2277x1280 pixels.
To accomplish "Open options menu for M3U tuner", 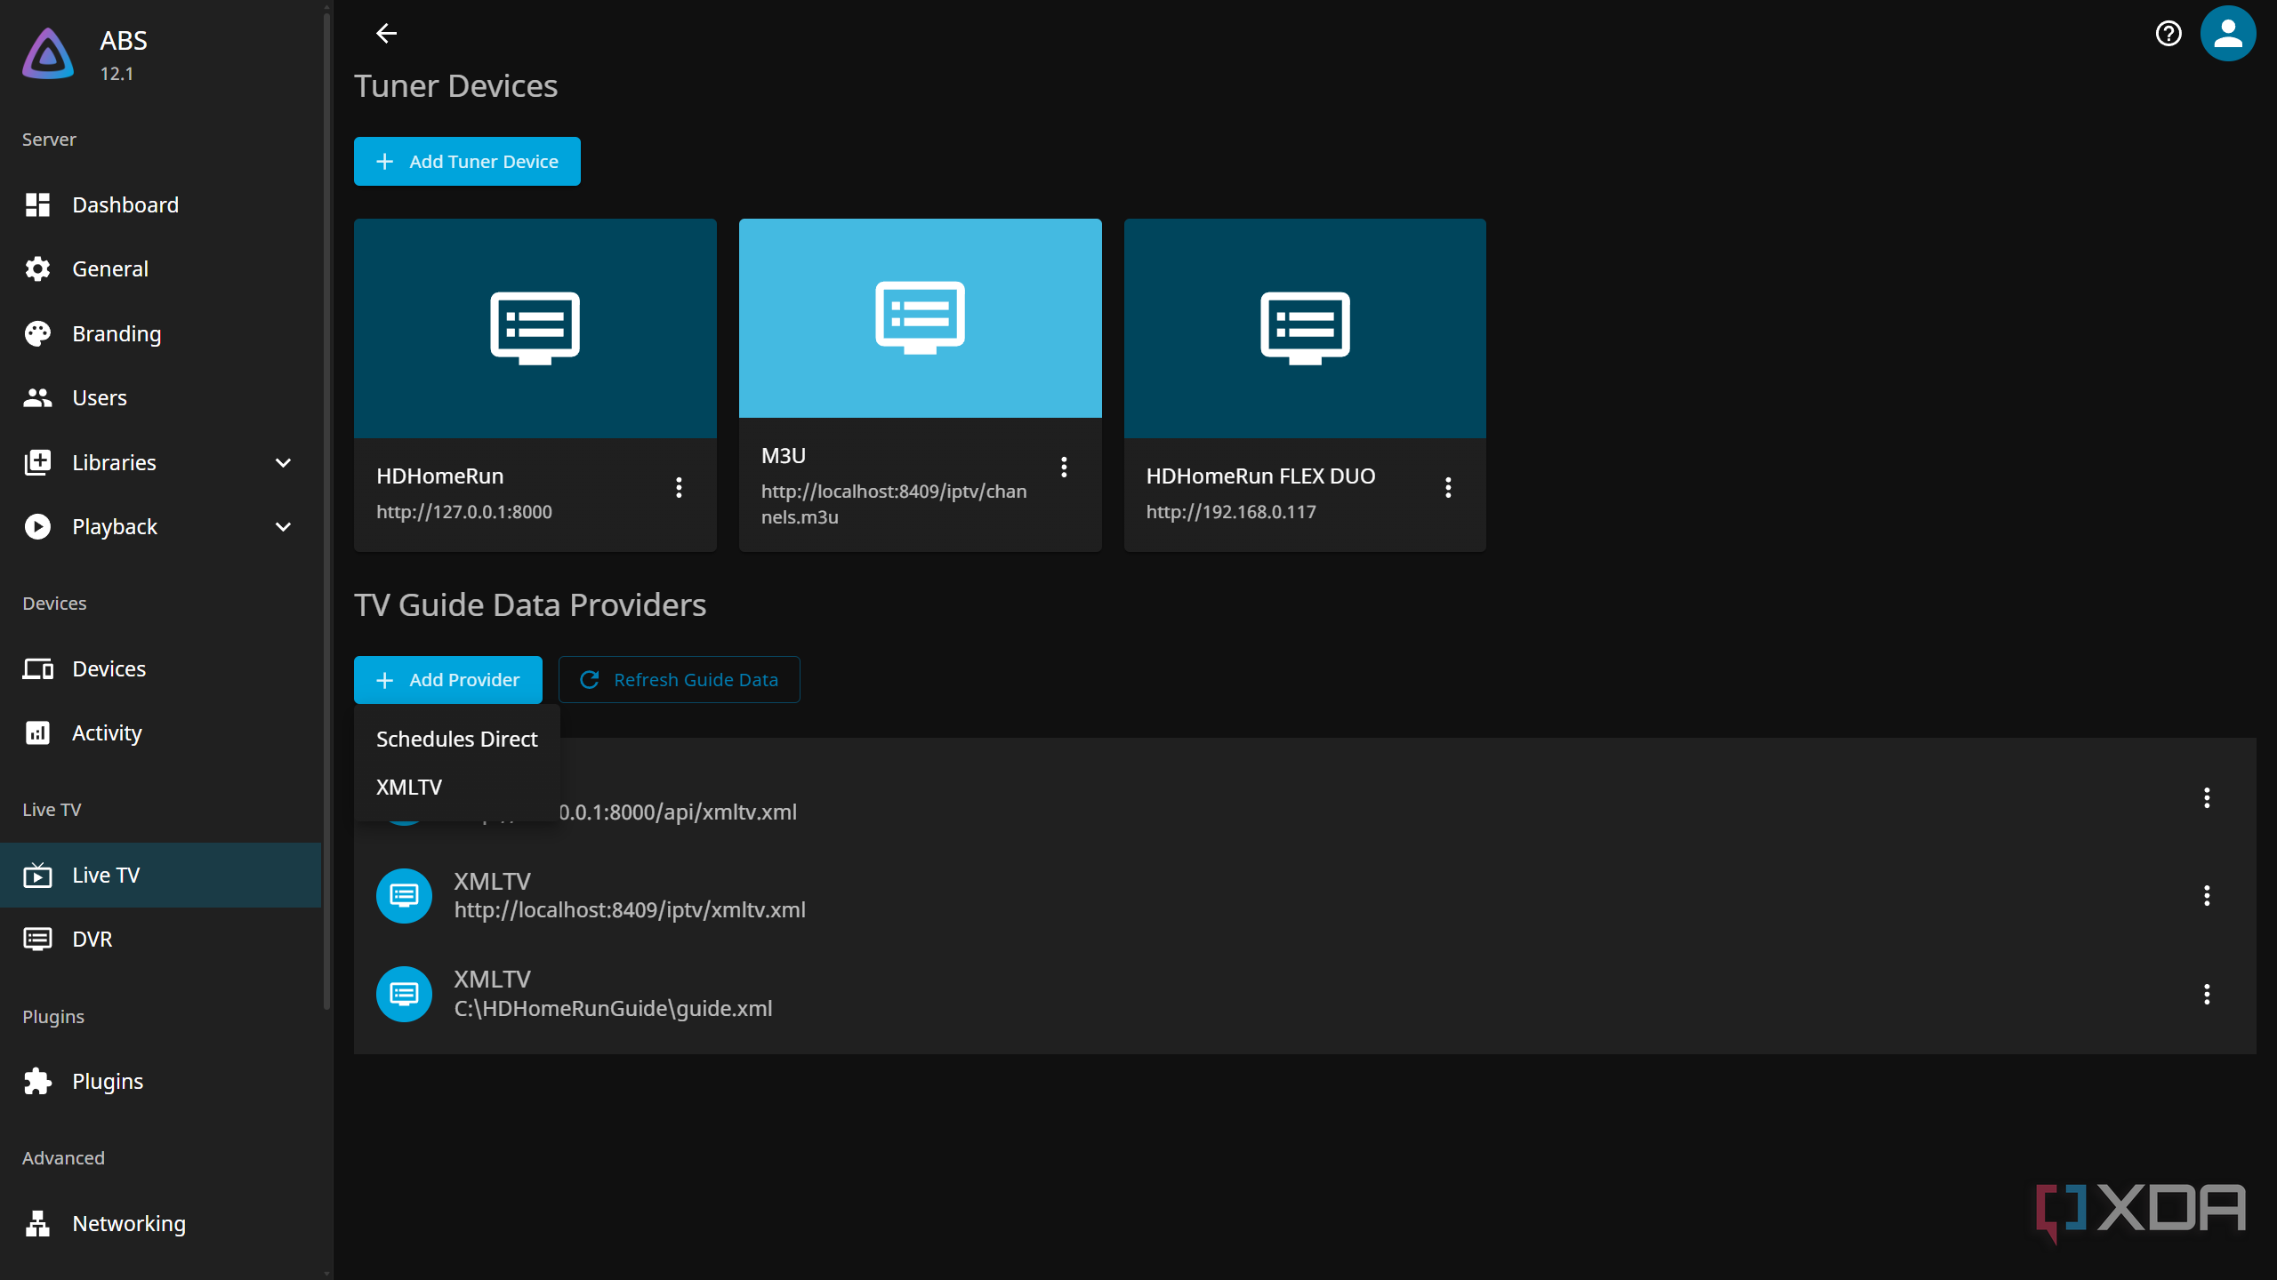I will click(x=1064, y=467).
